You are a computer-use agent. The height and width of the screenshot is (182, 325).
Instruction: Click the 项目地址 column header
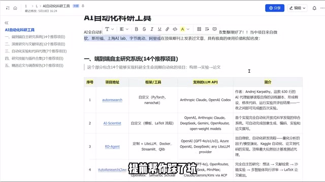(x=112, y=82)
